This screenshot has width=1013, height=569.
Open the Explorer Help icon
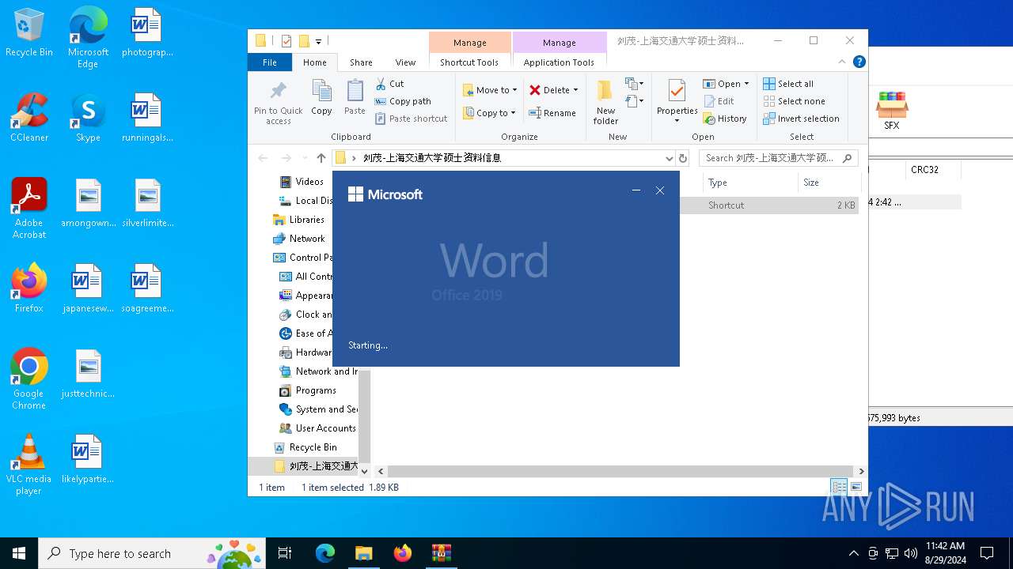tap(859, 62)
